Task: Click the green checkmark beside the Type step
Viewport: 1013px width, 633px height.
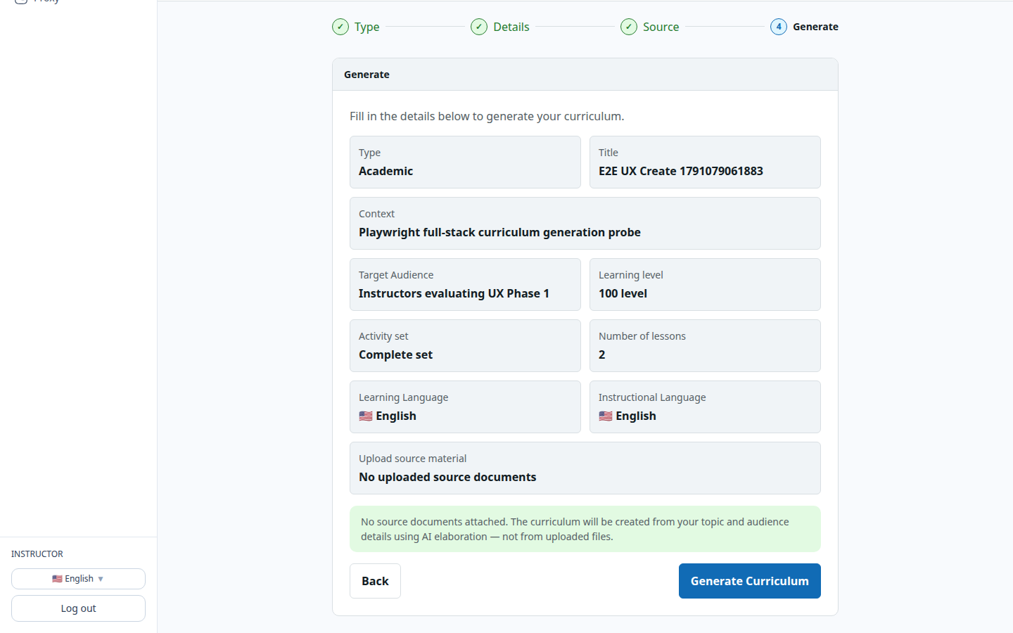Action: pos(340,27)
